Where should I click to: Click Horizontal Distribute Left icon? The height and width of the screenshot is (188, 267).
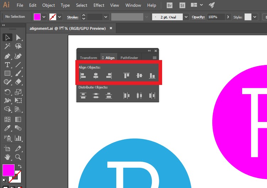(x=127, y=96)
